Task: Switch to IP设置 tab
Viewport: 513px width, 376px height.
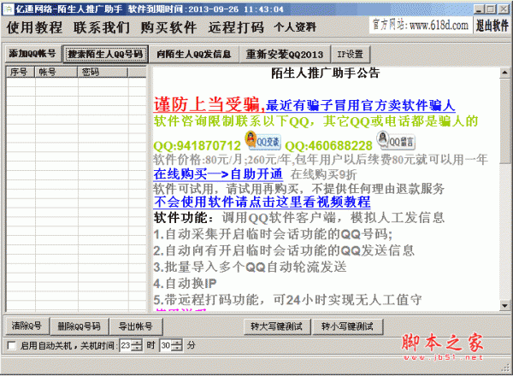Action: click(351, 54)
